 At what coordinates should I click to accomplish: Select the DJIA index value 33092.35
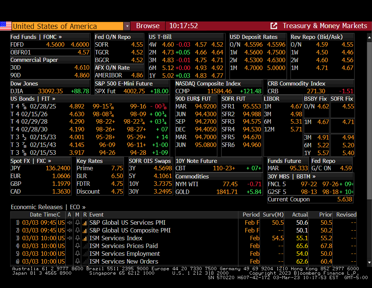coord(50,91)
